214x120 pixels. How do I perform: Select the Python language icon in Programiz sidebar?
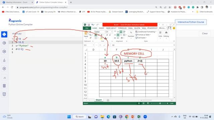click(x=4, y=34)
